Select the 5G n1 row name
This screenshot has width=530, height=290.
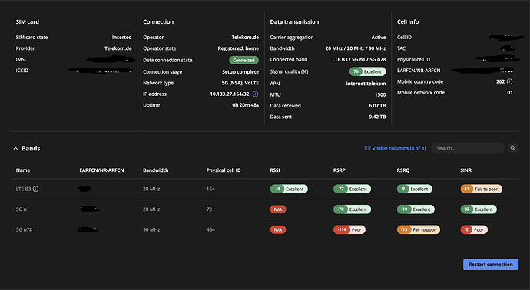22,209
